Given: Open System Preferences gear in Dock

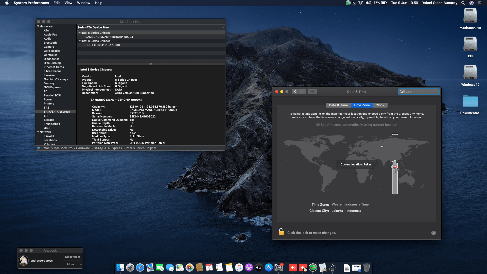Looking at the screenshot, I should click(x=279, y=267).
